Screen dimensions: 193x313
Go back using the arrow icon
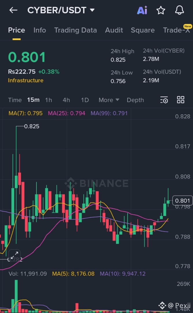click(x=13, y=10)
